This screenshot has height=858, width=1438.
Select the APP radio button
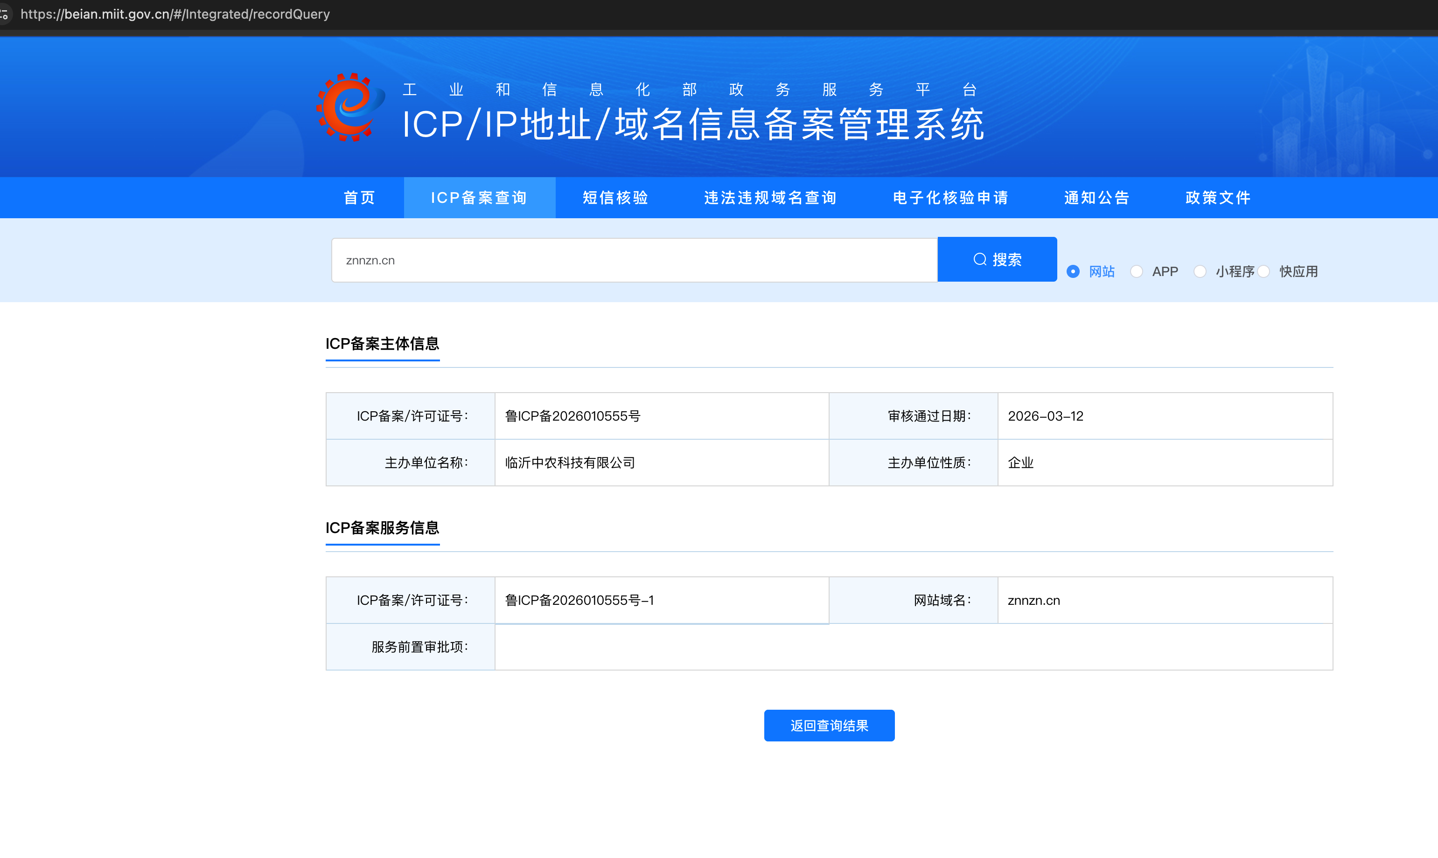[x=1137, y=271]
